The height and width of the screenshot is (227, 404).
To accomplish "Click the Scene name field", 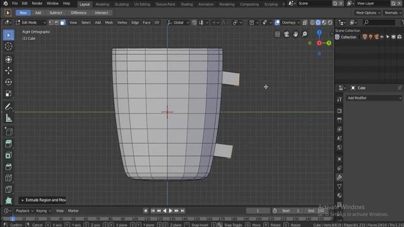I will coord(314,4).
